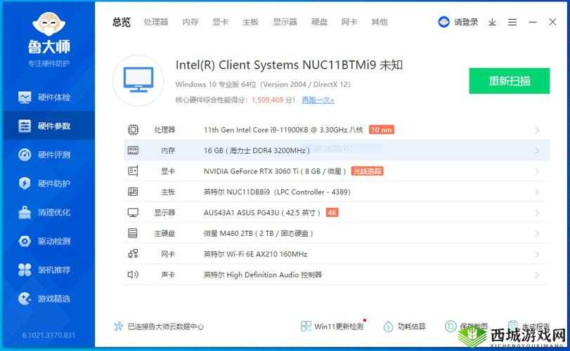Switch to the 处理器 tab

(156, 22)
